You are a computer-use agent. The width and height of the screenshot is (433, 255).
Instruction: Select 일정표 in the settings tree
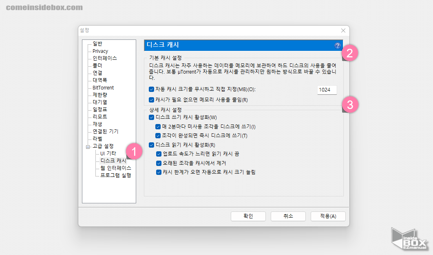[100, 109]
